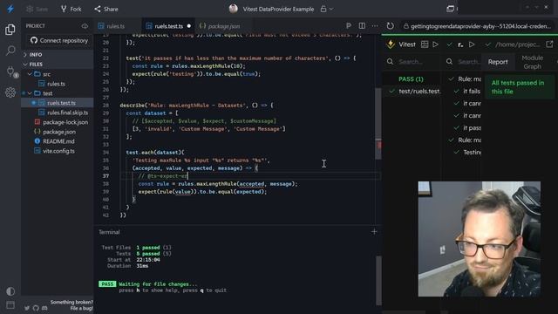Open the Explorer files panel icon
This screenshot has height=314, width=558.
[10, 30]
